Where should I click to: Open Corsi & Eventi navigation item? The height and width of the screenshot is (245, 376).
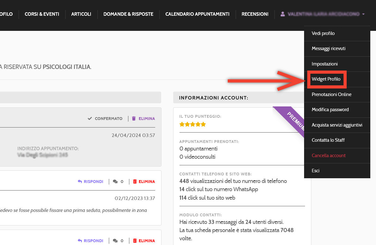click(x=42, y=14)
